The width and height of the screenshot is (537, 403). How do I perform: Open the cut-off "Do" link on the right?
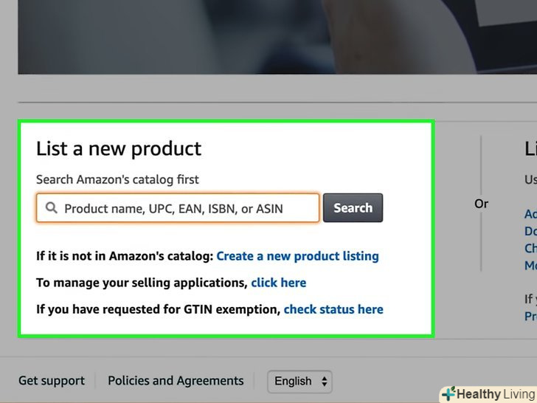click(x=530, y=231)
